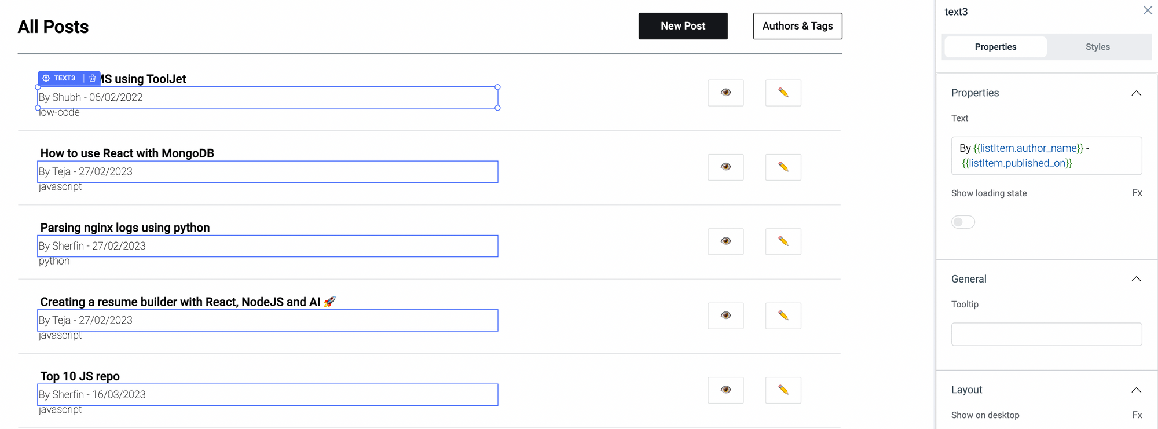Click the Tooltip input field
Screen dimensions: 1158x429
click(x=1046, y=335)
